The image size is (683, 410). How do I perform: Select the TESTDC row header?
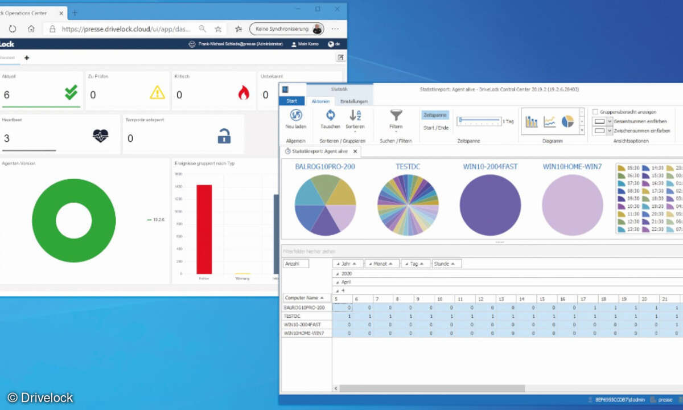(x=307, y=316)
